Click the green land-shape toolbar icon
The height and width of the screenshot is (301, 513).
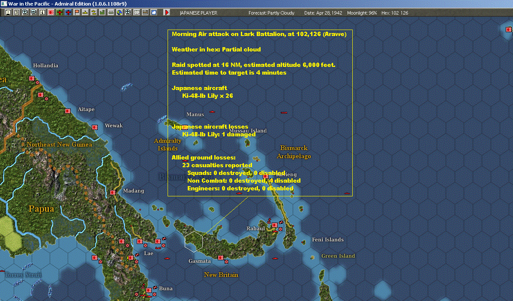pyautogui.click(x=102, y=12)
